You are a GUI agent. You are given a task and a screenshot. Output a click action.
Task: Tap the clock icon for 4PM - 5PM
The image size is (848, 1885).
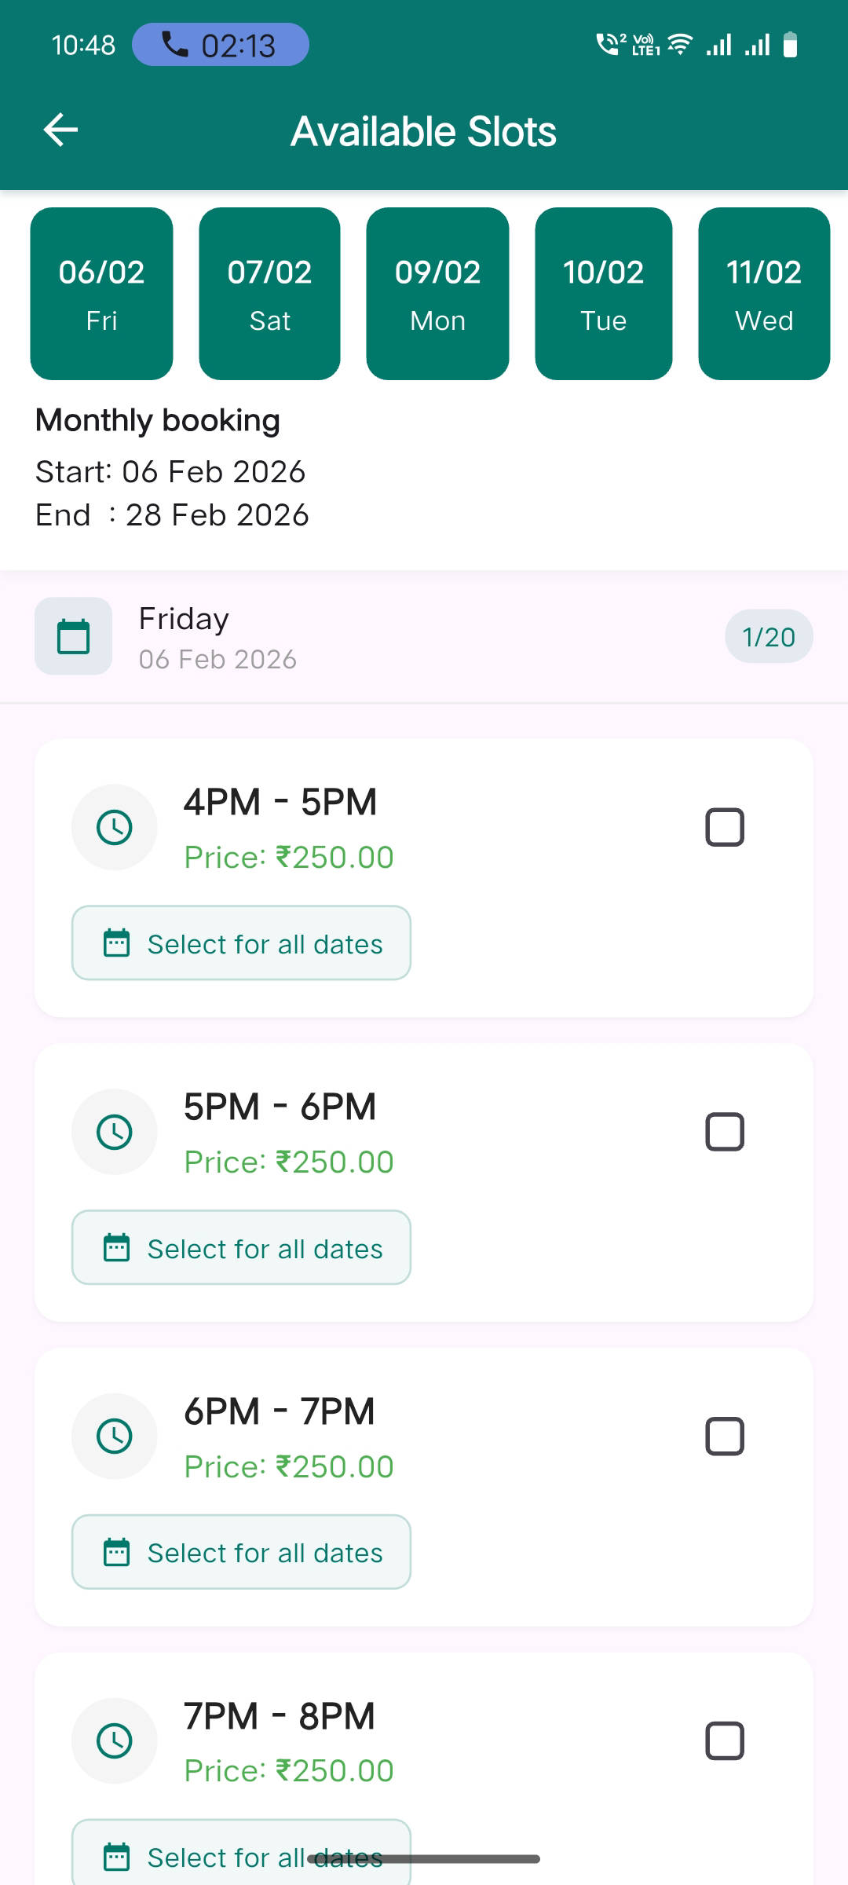tap(115, 827)
